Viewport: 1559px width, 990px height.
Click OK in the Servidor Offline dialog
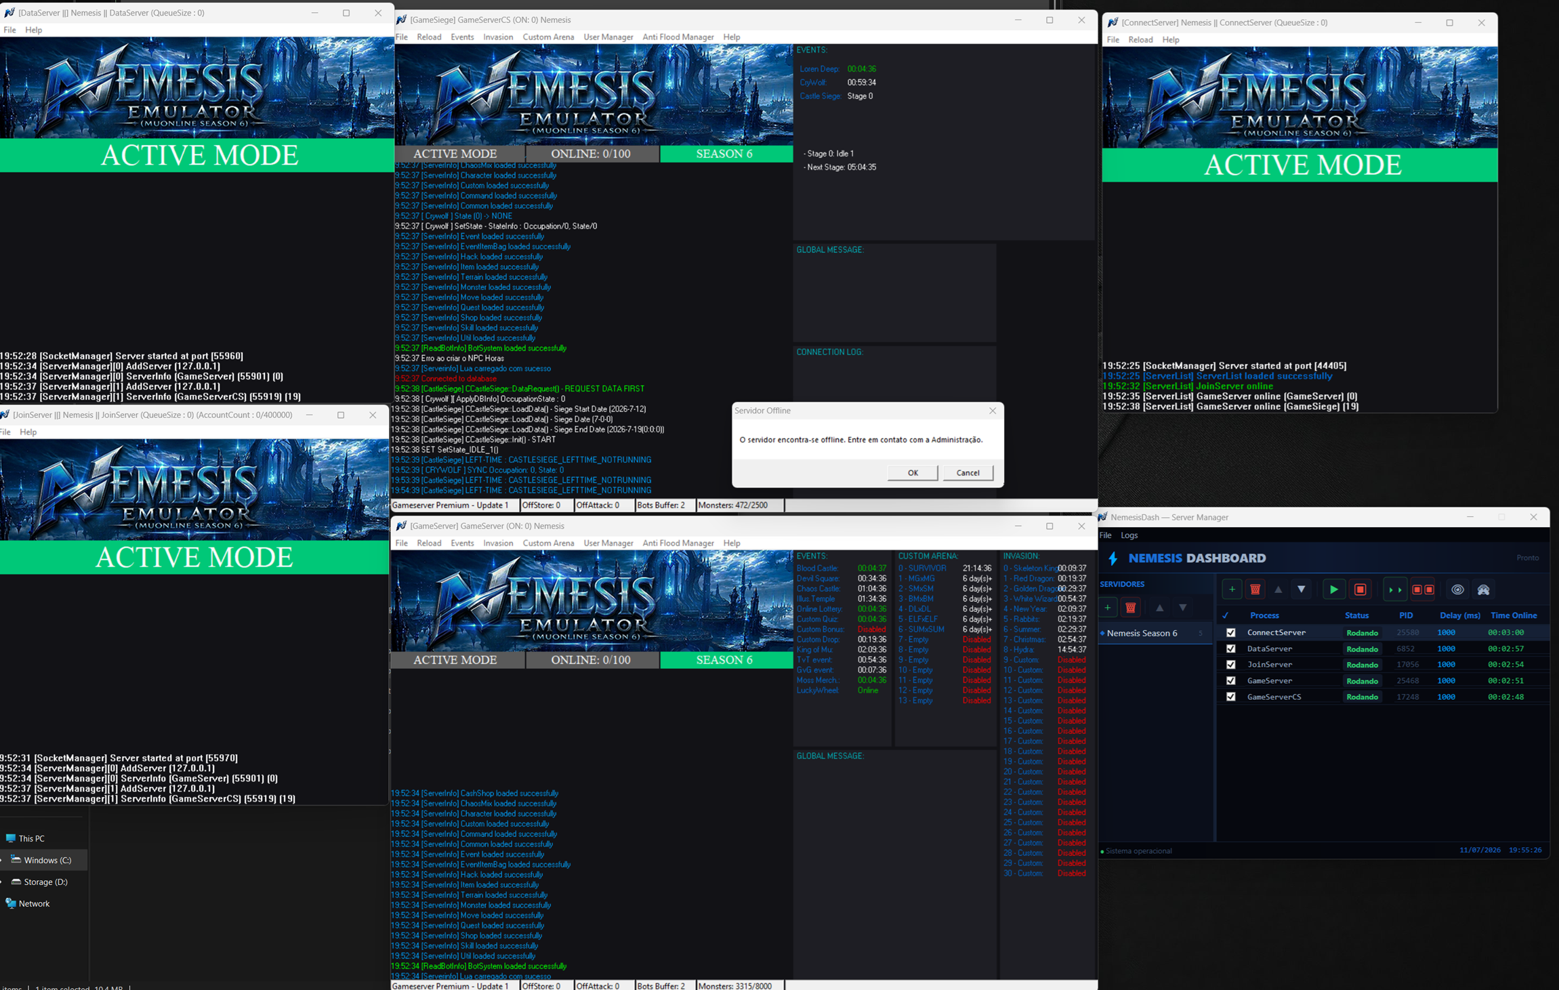click(913, 473)
